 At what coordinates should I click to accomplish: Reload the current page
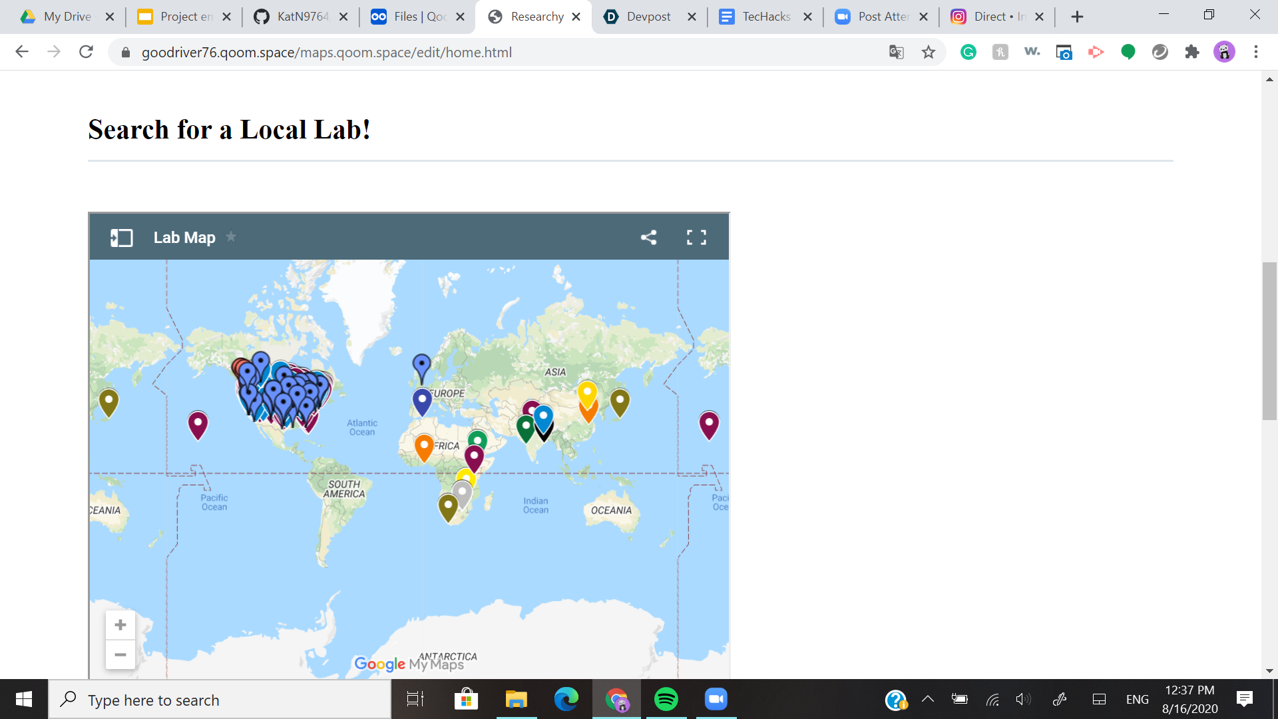click(x=86, y=52)
